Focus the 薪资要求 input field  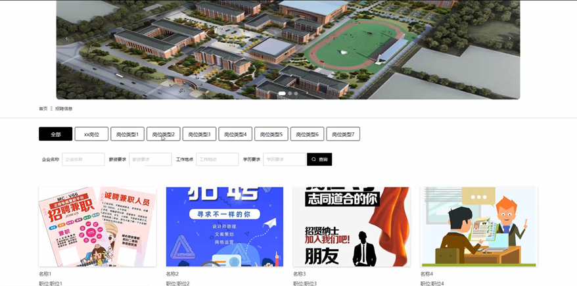(x=150, y=159)
